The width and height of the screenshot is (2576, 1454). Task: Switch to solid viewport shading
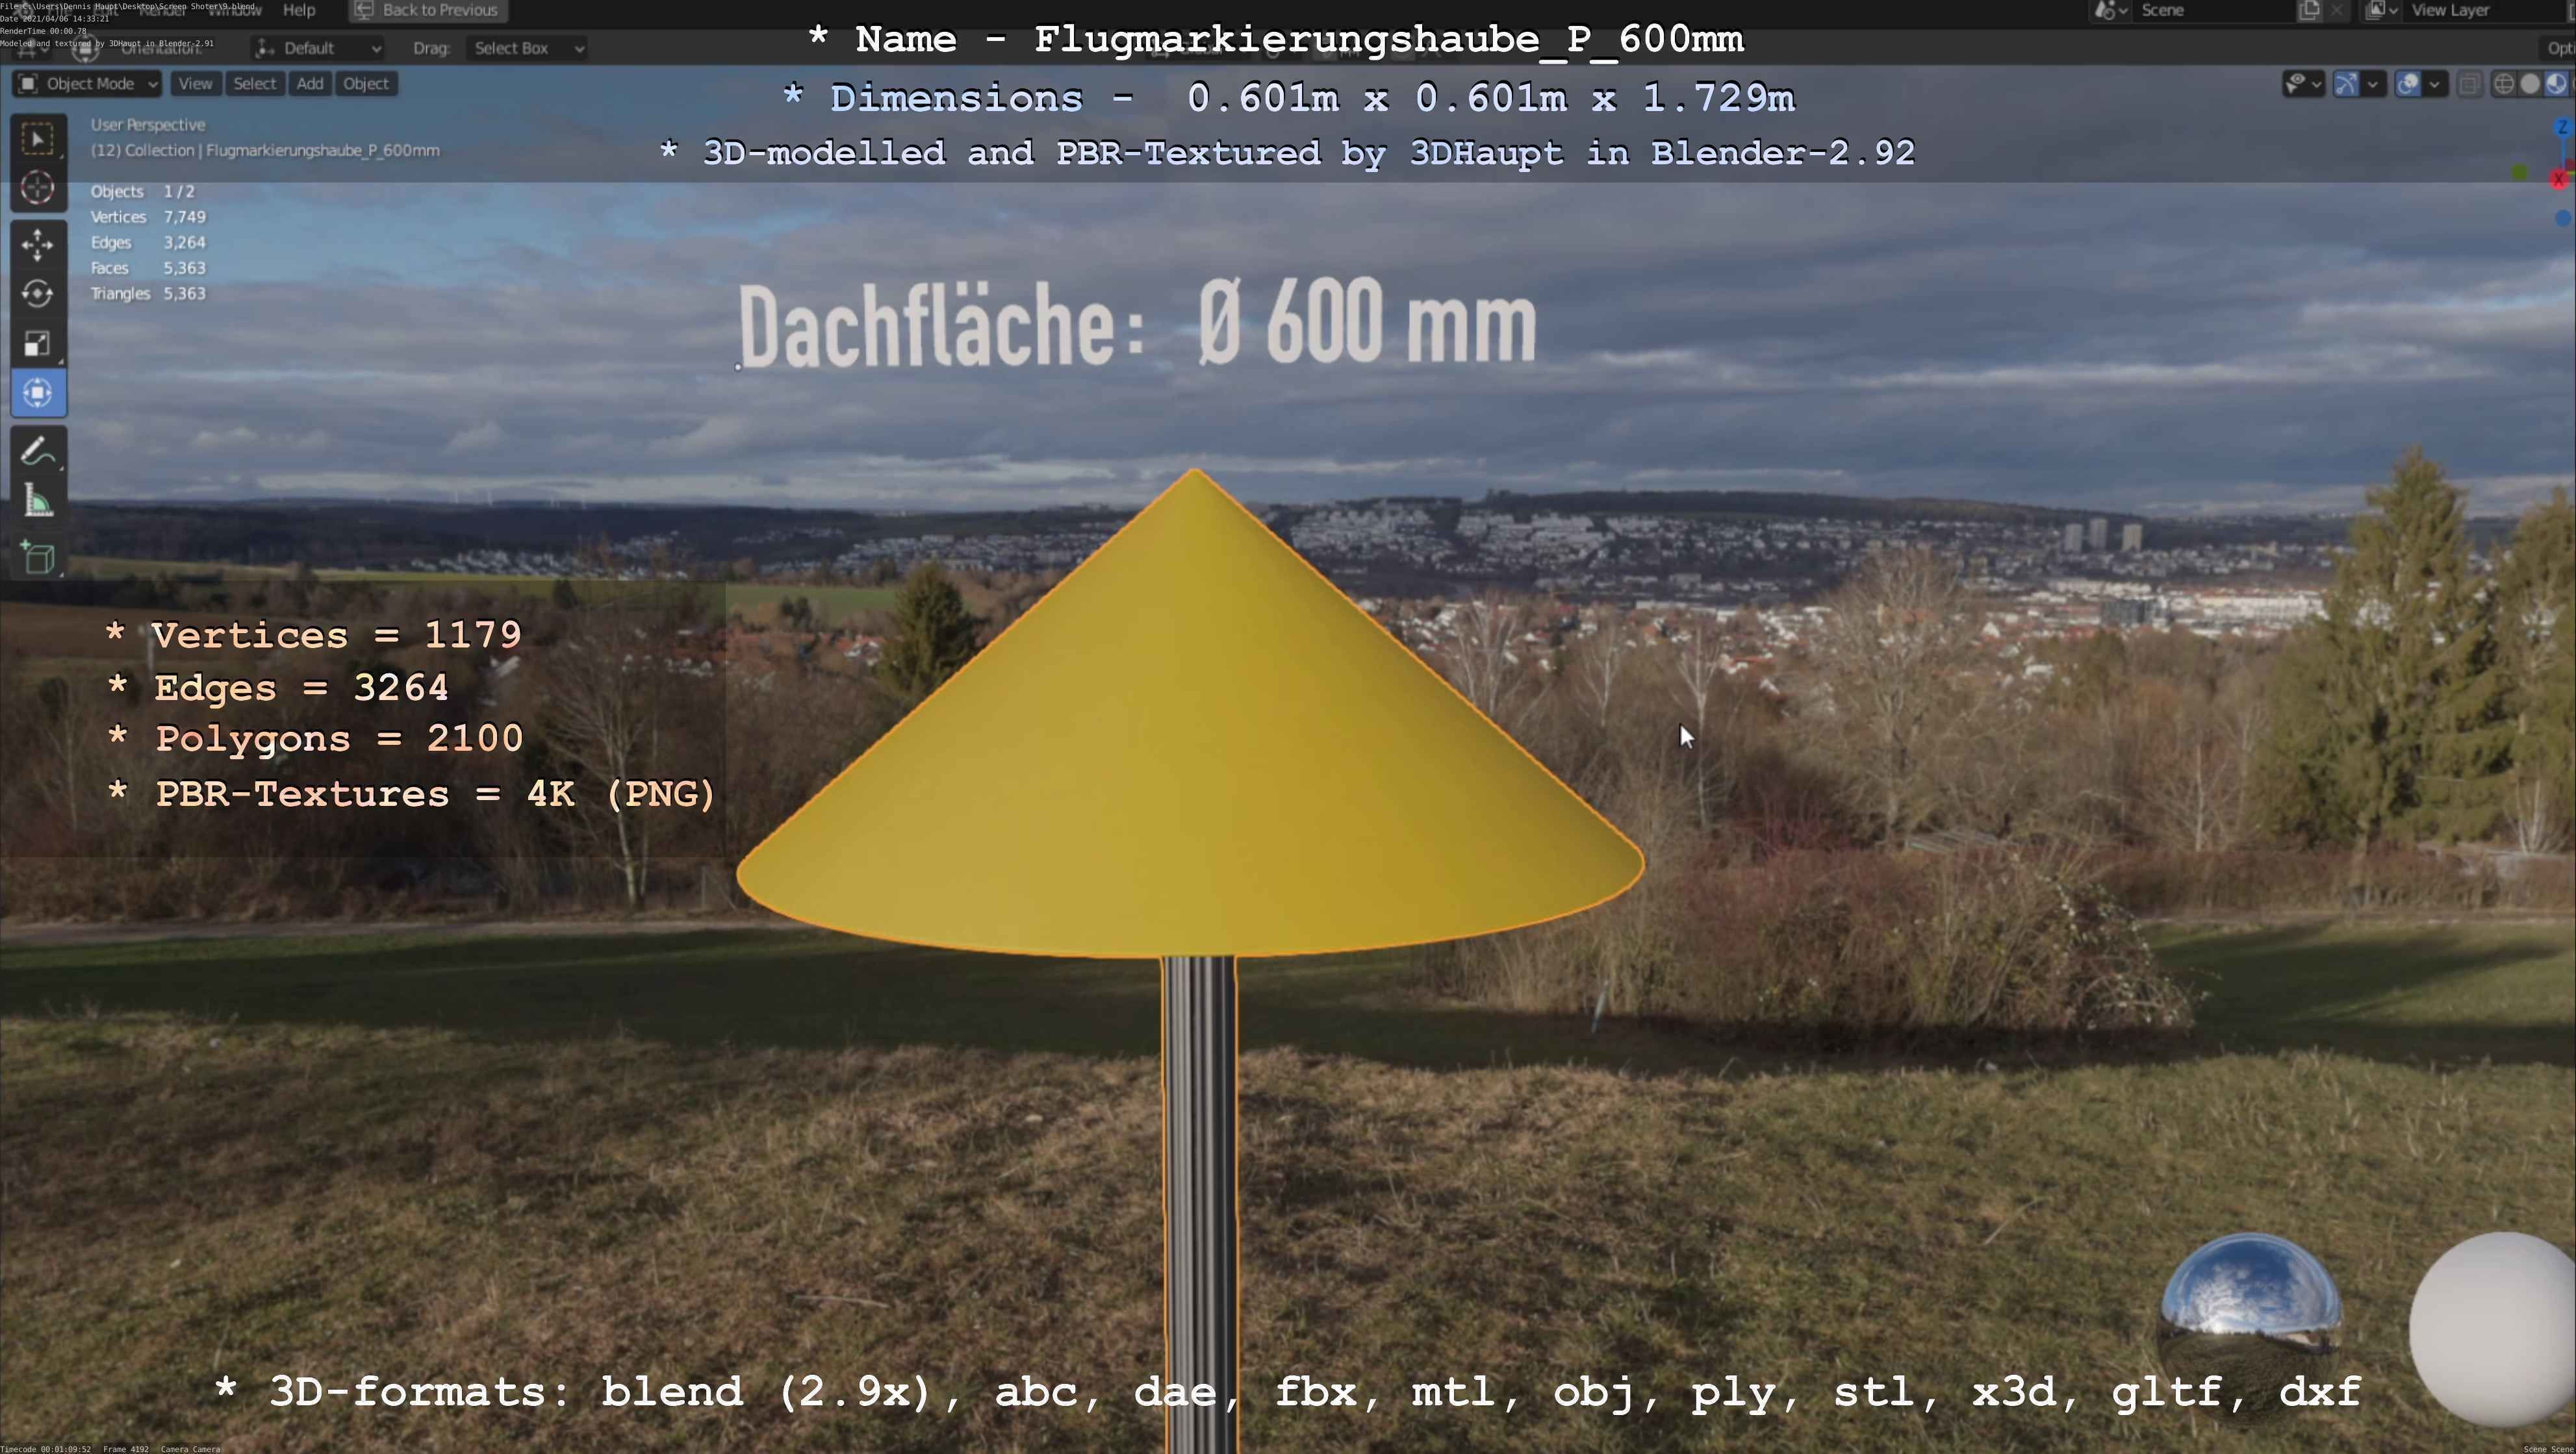click(x=2530, y=84)
